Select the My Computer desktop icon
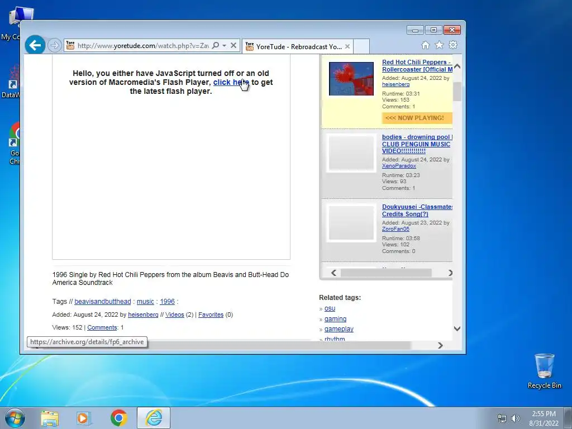The width and height of the screenshot is (572, 429). pos(15,23)
